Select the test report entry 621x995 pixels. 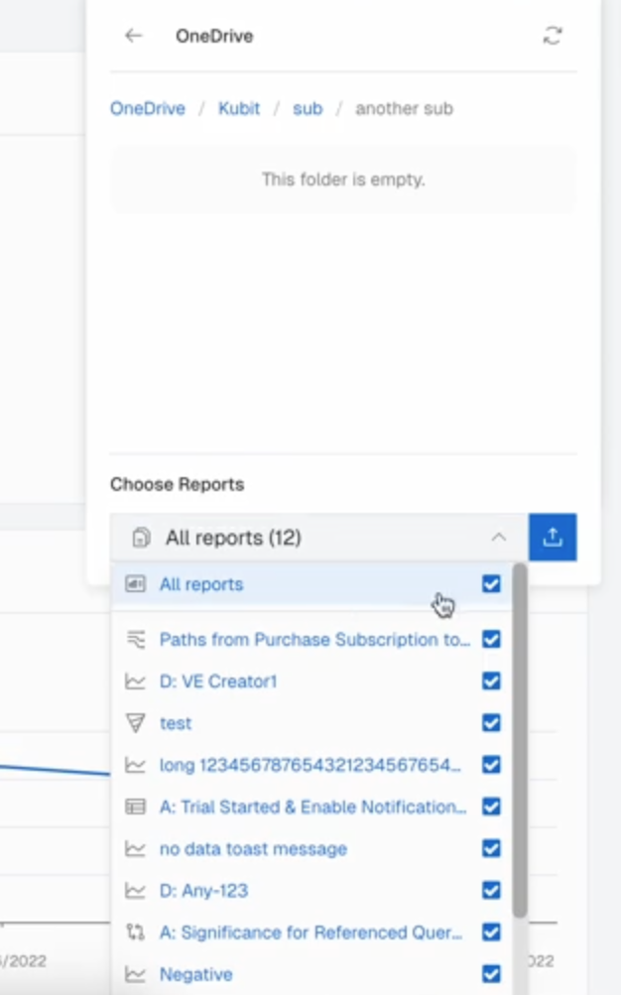point(311,723)
